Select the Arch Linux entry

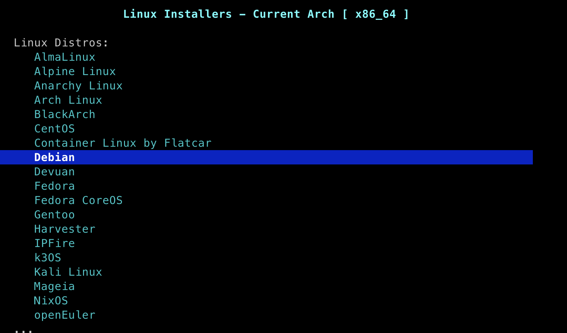point(68,100)
